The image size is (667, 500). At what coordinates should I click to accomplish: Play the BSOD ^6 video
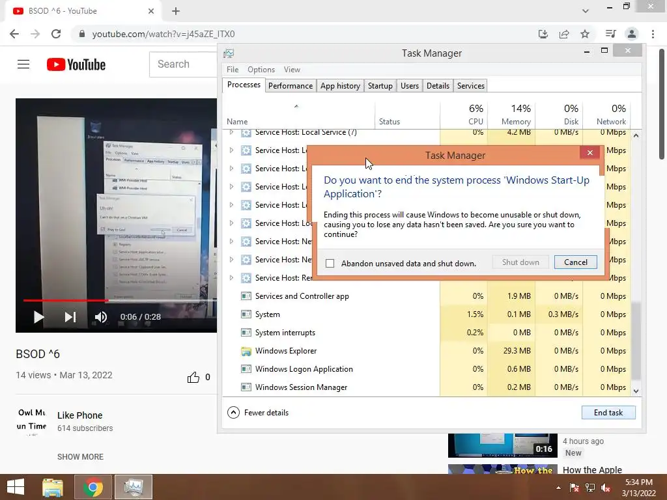[38, 317]
